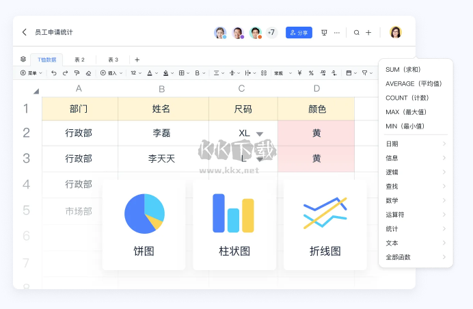Add a new sheet tab
Image resolution: width=473 pixels, height=309 pixels.
(x=137, y=59)
